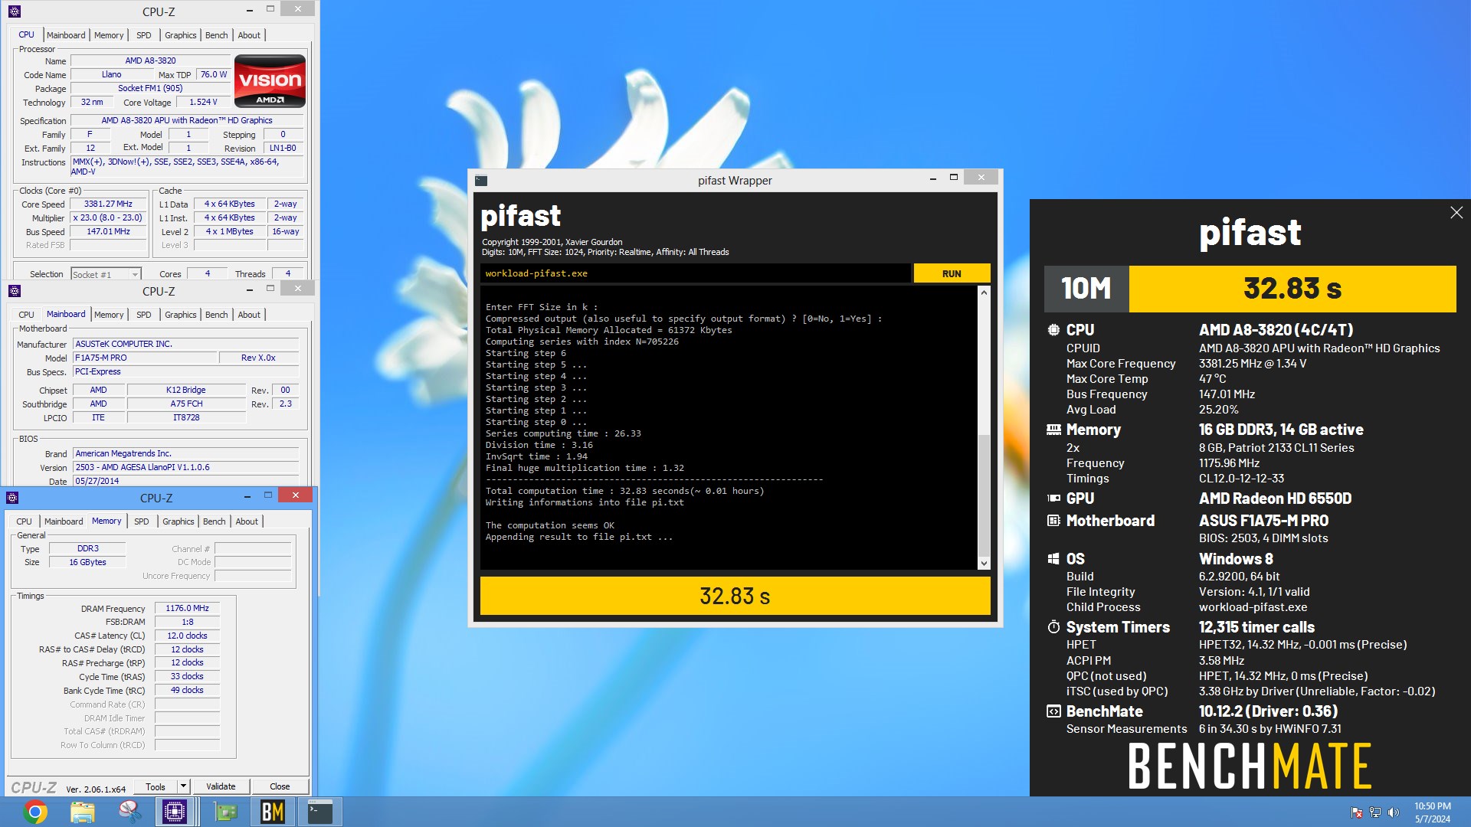The width and height of the screenshot is (1471, 827).
Task: Switch to Memory tab in top CPU-Z window
Action: 109,35
